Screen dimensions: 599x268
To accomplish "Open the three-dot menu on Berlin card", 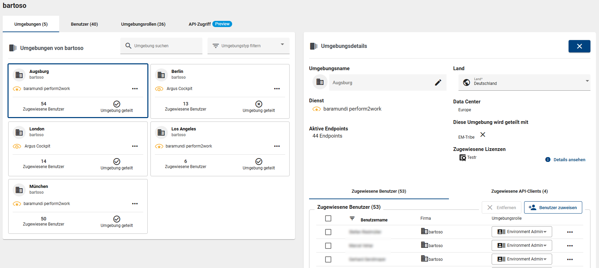I will point(277,89).
